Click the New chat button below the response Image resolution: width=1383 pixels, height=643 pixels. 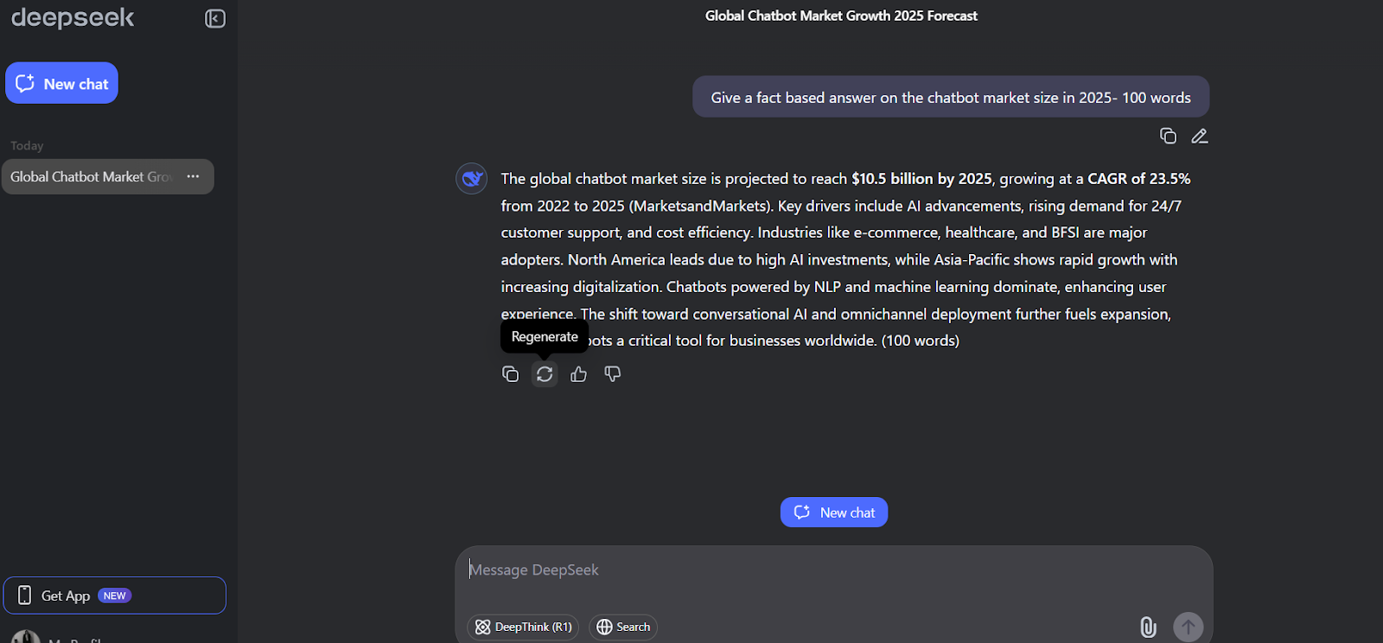[833, 512]
